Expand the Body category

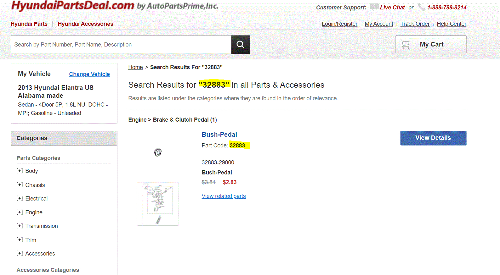(x=20, y=171)
